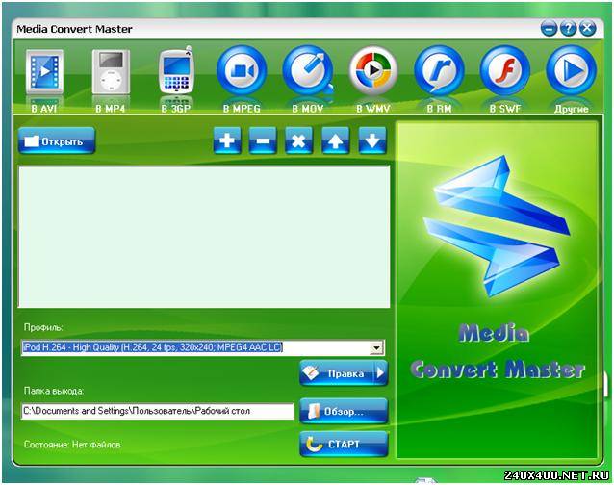Click the Открыть open button
This screenshot has height=485, width=614.
(x=57, y=140)
